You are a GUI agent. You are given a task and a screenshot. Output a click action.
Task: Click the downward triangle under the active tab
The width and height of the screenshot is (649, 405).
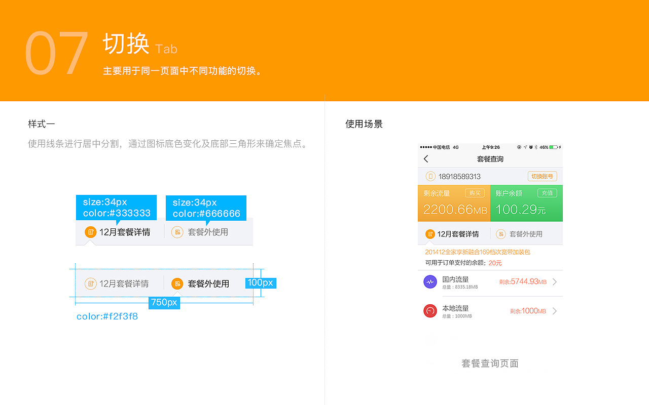tap(430, 242)
